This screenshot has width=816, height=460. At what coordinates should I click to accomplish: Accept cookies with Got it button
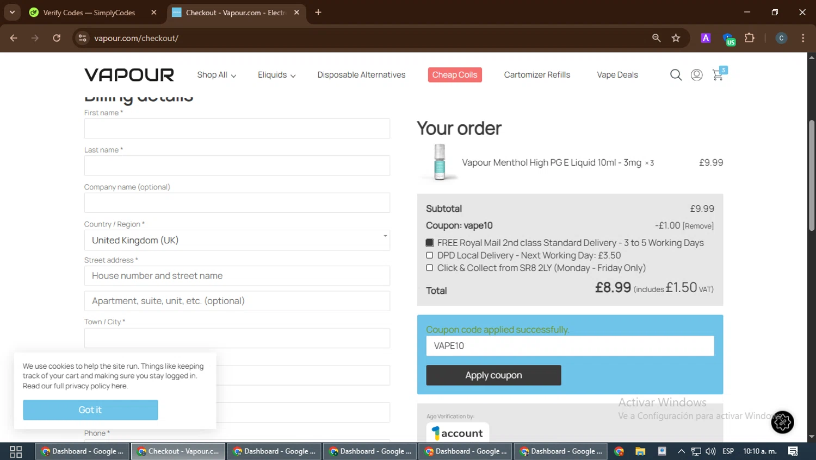point(90,410)
